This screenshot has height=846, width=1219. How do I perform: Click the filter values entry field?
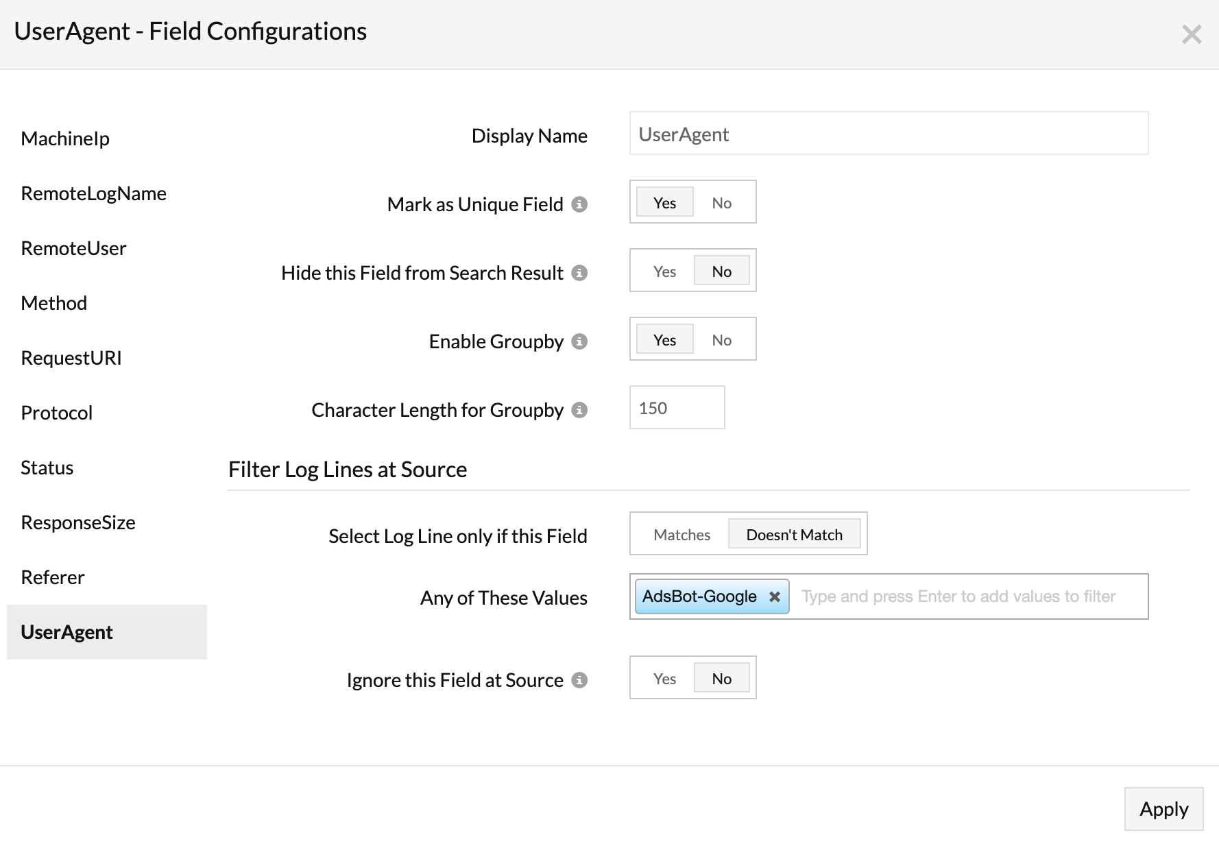coord(967,596)
